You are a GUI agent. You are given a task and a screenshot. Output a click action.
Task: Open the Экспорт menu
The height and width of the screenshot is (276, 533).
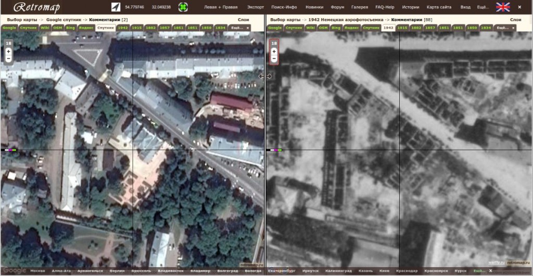click(x=255, y=7)
